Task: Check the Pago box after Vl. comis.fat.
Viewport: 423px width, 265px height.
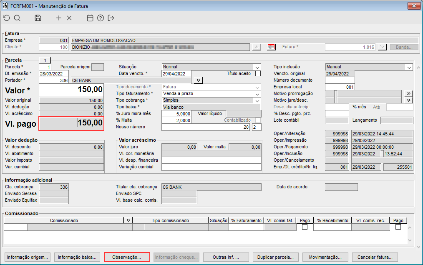Action: (305, 227)
